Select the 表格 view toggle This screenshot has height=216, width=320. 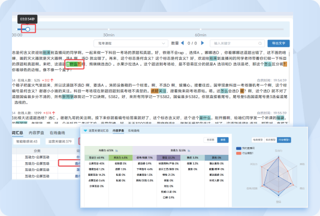[223, 140]
